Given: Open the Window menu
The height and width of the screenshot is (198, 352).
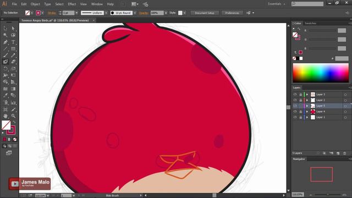Looking at the screenshot, I should 97,4.
